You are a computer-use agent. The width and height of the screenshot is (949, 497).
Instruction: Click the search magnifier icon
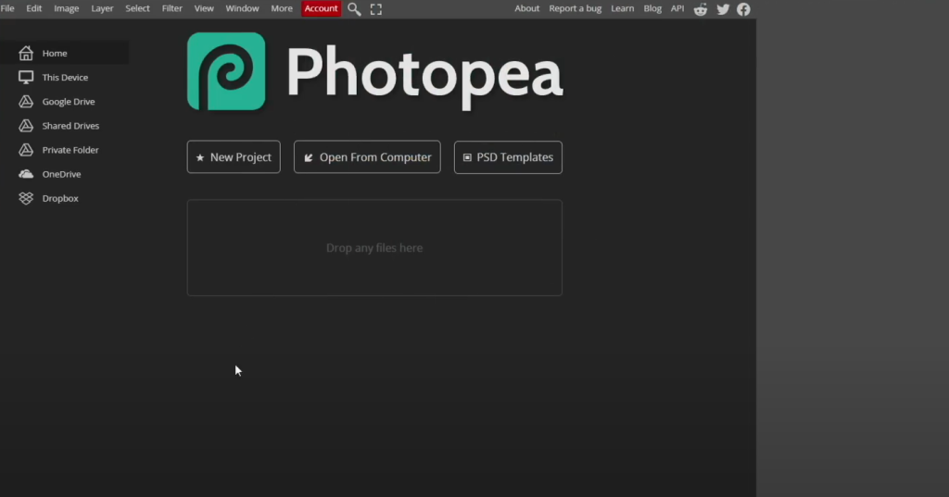pos(354,9)
